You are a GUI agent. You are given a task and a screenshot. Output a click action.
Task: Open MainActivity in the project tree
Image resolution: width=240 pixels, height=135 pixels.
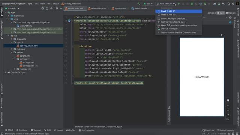pyautogui.click(x=24, y=26)
